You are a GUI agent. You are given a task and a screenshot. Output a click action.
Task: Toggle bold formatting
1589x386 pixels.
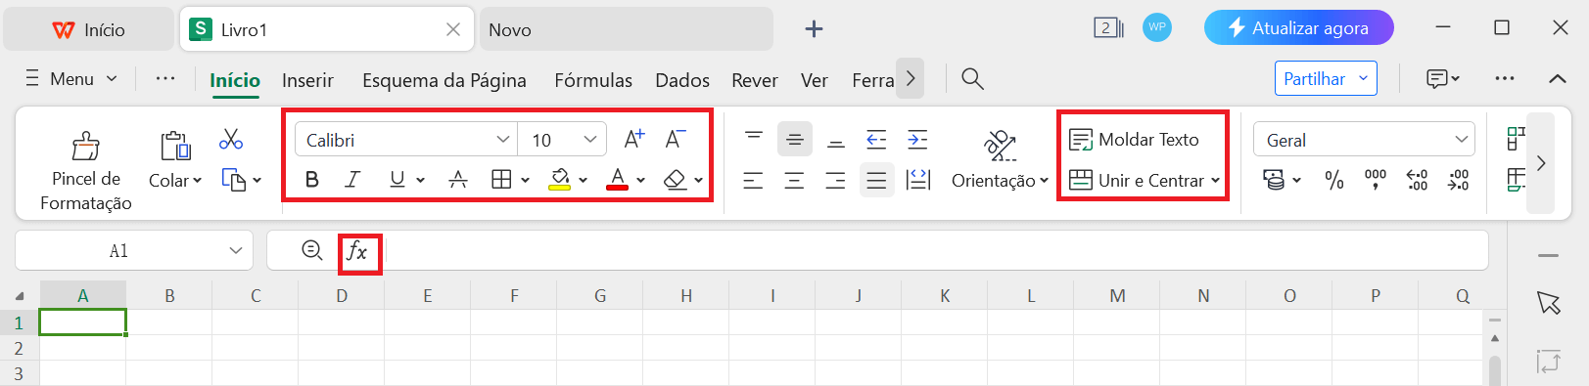coord(312,179)
